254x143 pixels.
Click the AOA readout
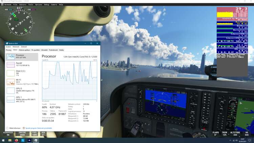pyautogui.click(x=43, y=134)
